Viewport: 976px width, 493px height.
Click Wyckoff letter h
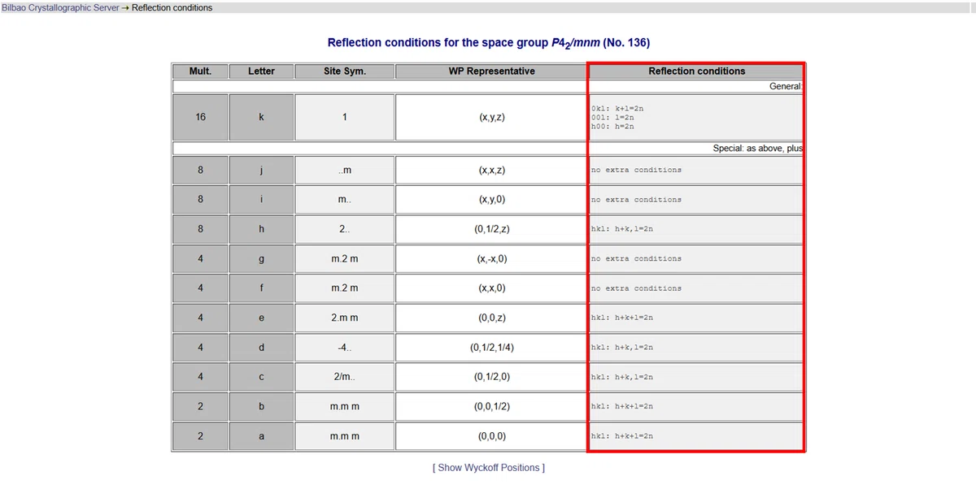point(261,229)
